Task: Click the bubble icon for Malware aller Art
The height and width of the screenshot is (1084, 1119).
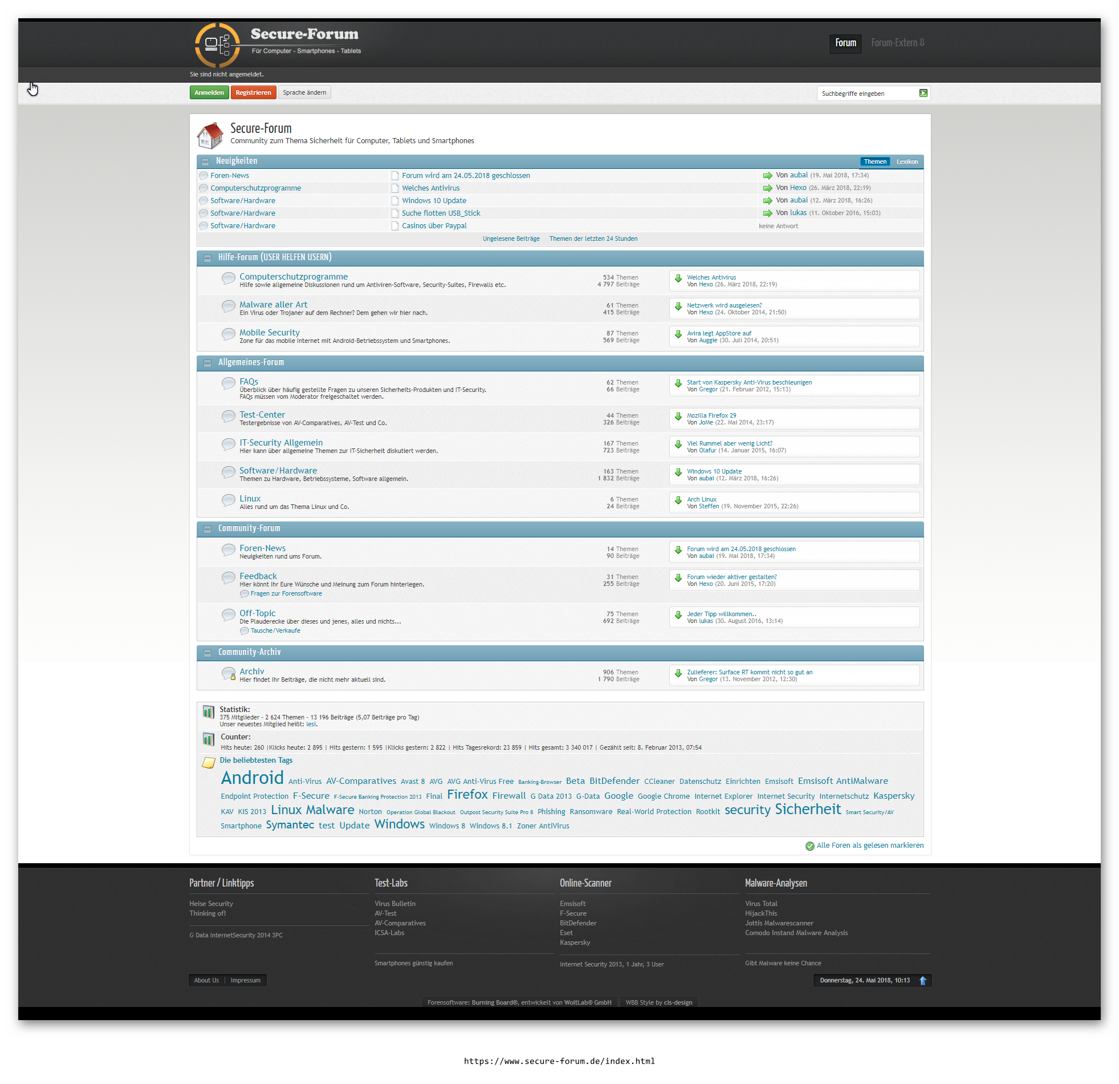Action: click(x=229, y=306)
